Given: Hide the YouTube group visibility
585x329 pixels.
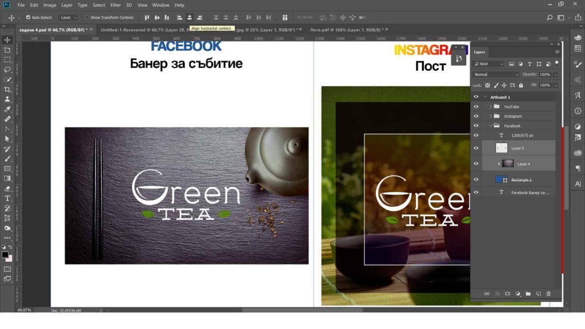Looking at the screenshot, I should (476, 107).
